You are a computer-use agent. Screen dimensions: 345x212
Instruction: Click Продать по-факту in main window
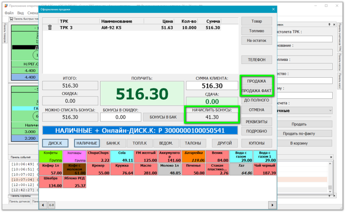pos(305,134)
